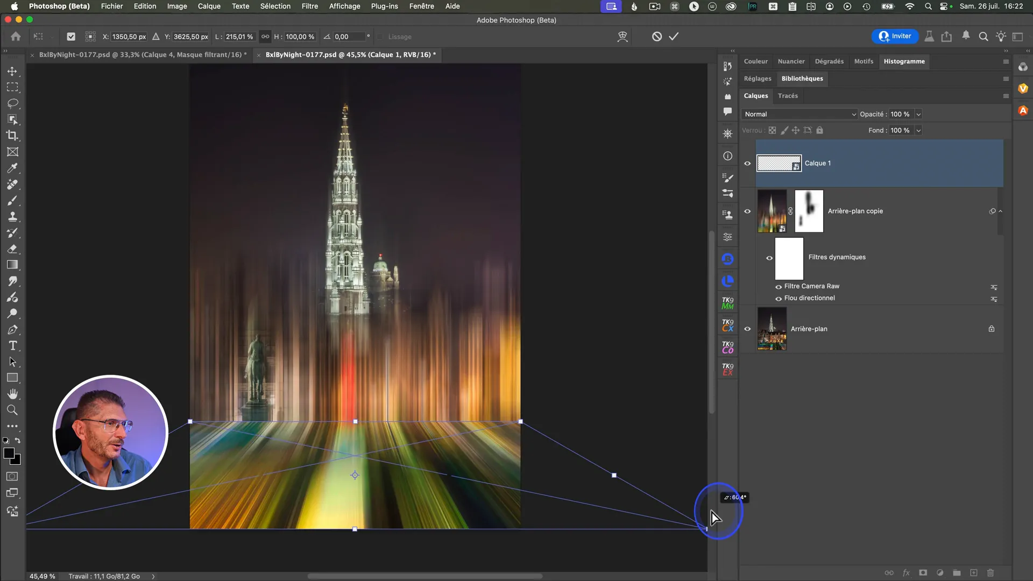Open Calques panel menu

pos(1006,96)
